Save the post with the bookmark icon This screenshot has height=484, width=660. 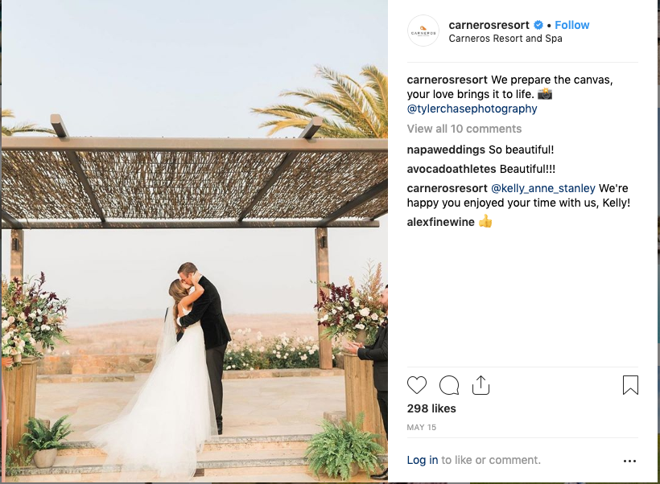click(630, 385)
